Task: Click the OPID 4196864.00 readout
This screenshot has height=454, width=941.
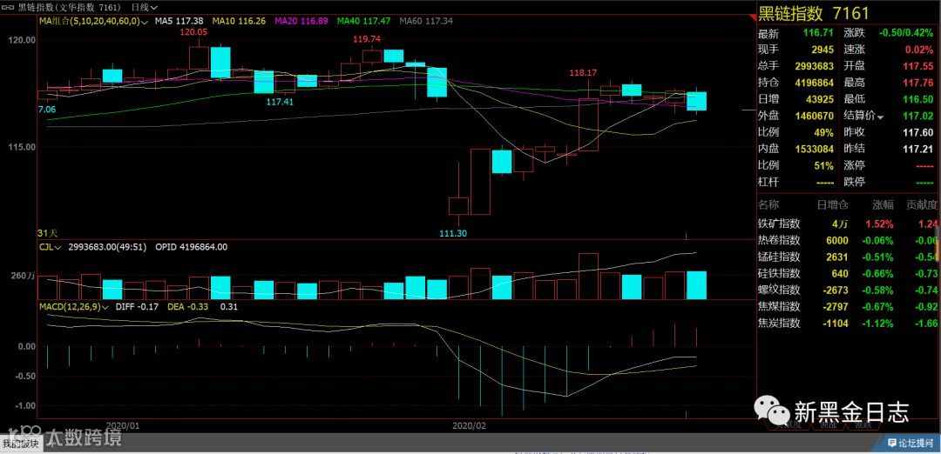Action: 192,246
